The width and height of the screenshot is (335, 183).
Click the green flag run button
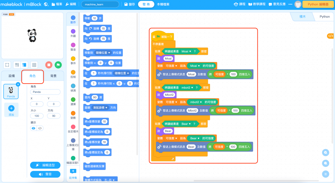[58, 65]
